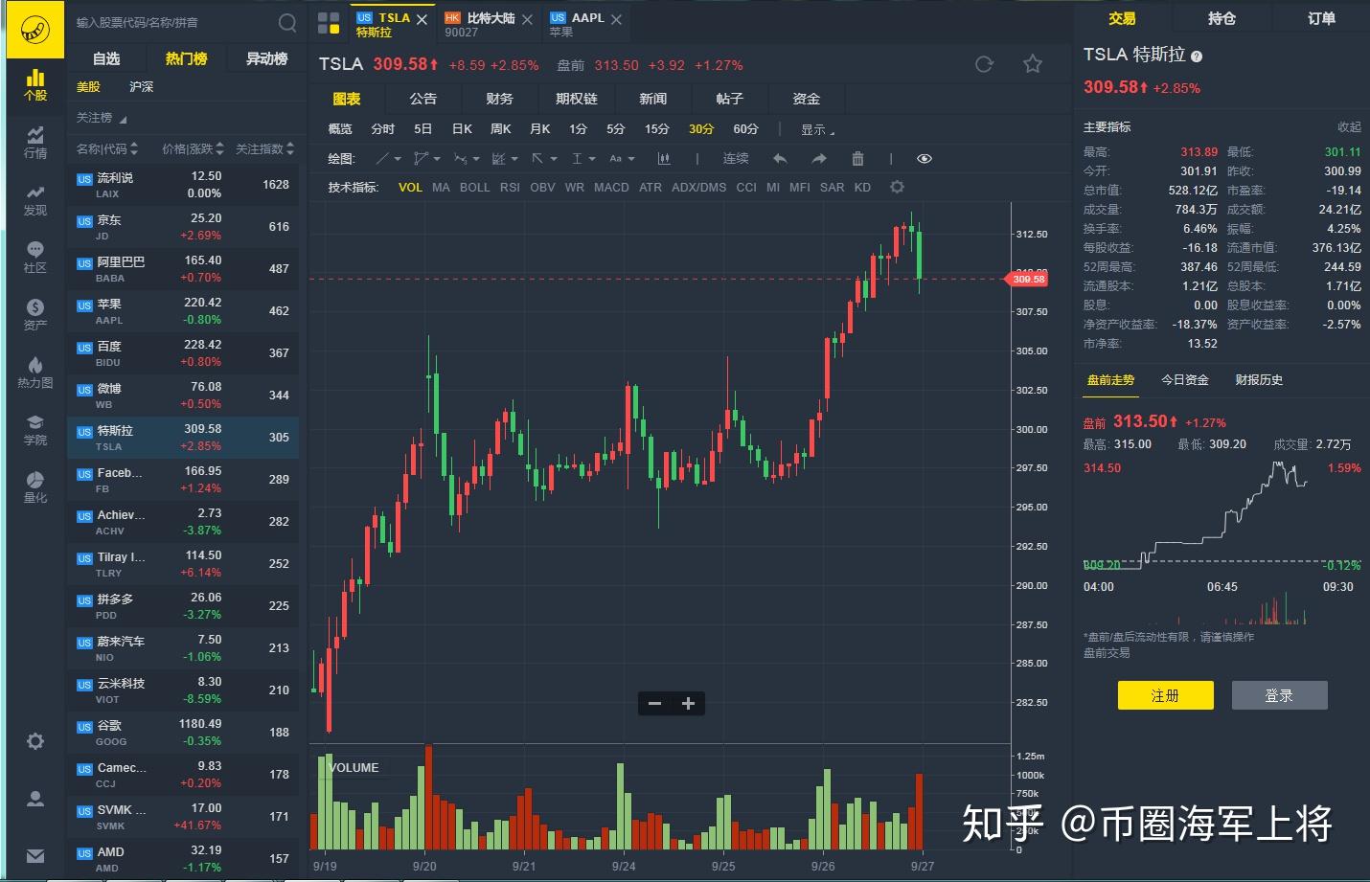Open the indicator settings gear icon
The width and height of the screenshot is (1370, 882).
tap(896, 187)
